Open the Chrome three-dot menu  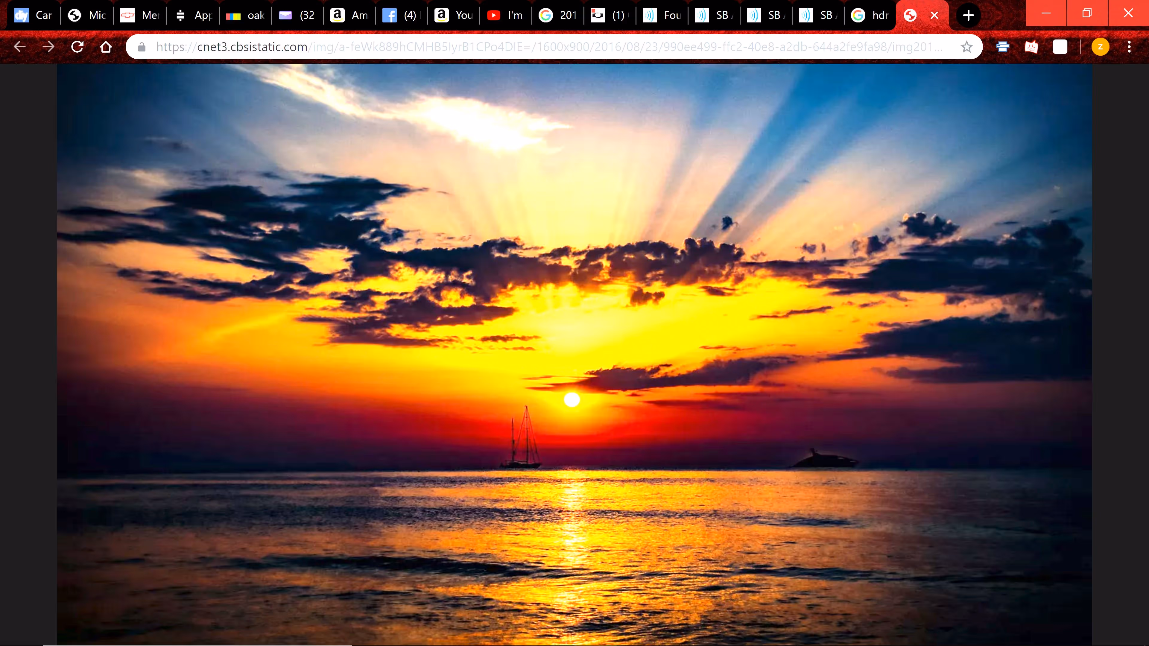(x=1129, y=47)
